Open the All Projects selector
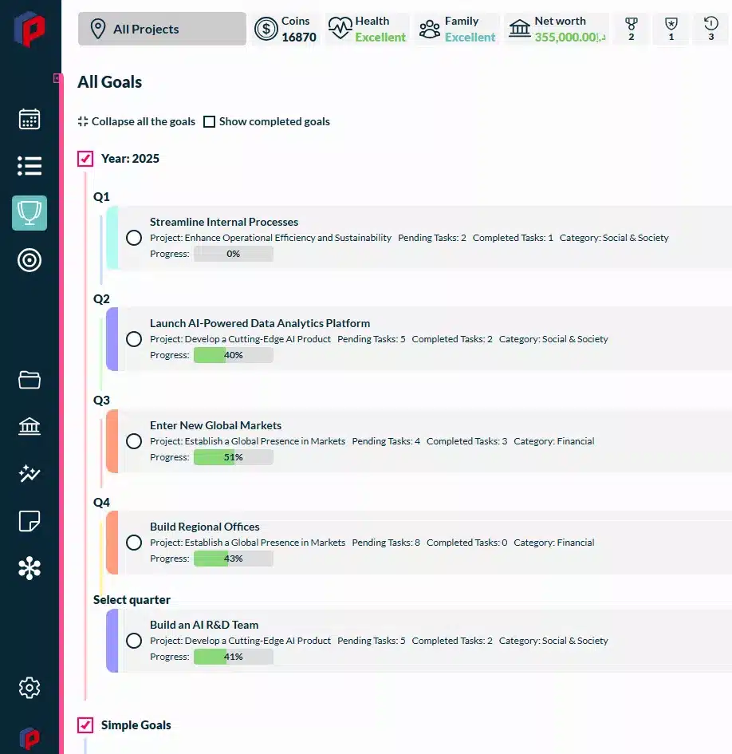732x754 pixels. point(162,29)
